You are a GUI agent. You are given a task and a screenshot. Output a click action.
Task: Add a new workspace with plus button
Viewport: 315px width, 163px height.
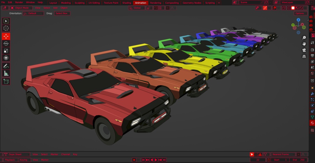[x=219, y=3]
